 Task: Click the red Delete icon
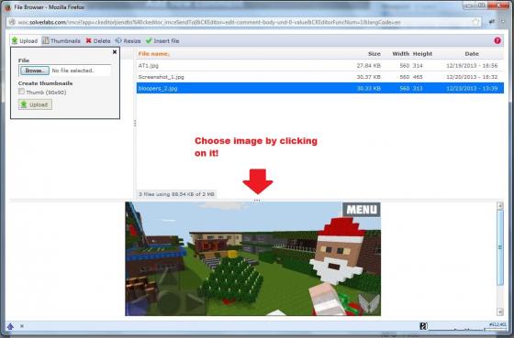tap(88, 41)
